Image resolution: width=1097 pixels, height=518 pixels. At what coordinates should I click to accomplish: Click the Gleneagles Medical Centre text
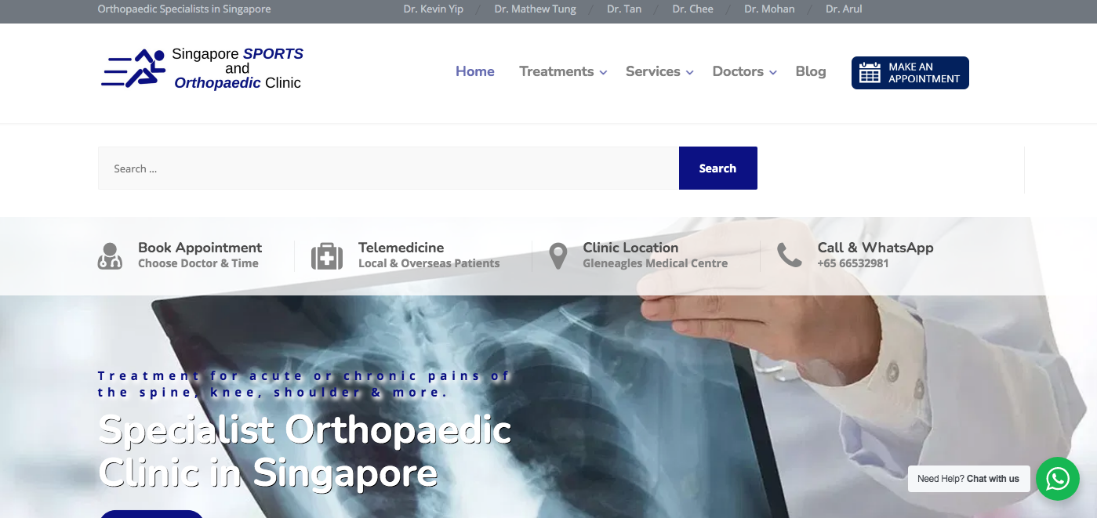tap(656, 263)
